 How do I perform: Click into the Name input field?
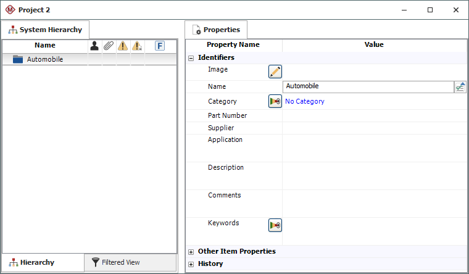367,87
